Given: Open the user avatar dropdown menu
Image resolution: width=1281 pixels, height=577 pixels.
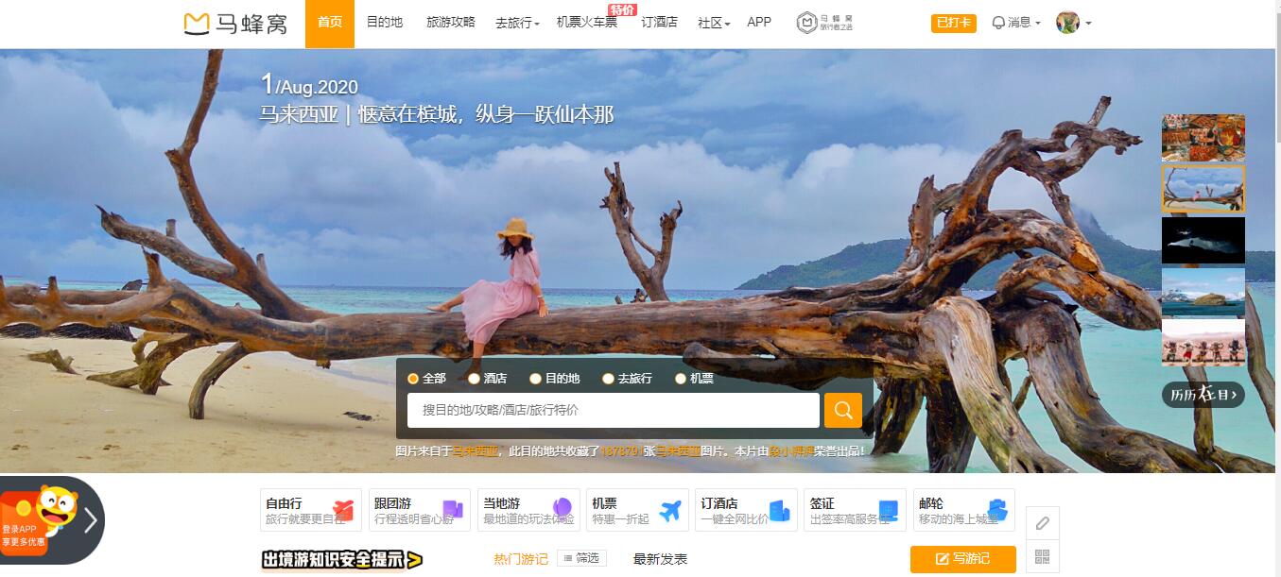Looking at the screenshot, I should click(x=1069, y=22).
